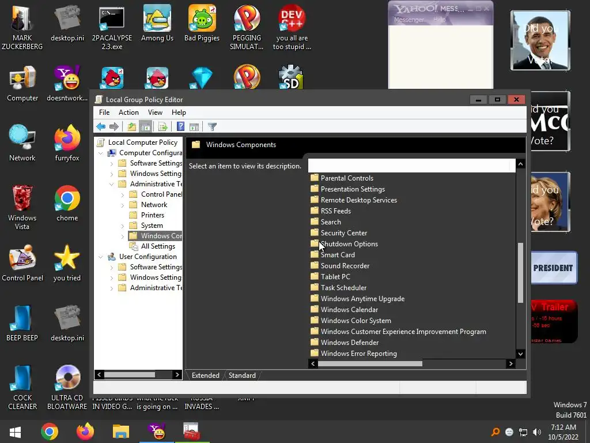Click the list's scroll up arrow

520,164
